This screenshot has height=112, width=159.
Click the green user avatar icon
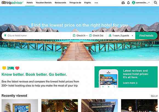[134, 3]
